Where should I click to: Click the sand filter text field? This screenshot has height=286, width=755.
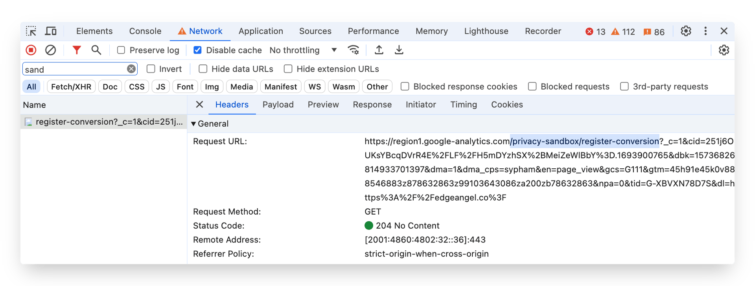click(74, 69)
